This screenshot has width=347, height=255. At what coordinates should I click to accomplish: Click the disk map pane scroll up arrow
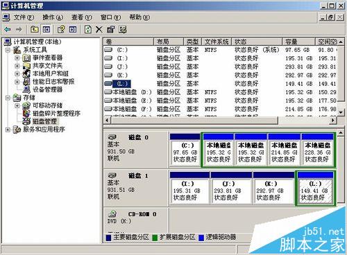click(x=341, y=133)
